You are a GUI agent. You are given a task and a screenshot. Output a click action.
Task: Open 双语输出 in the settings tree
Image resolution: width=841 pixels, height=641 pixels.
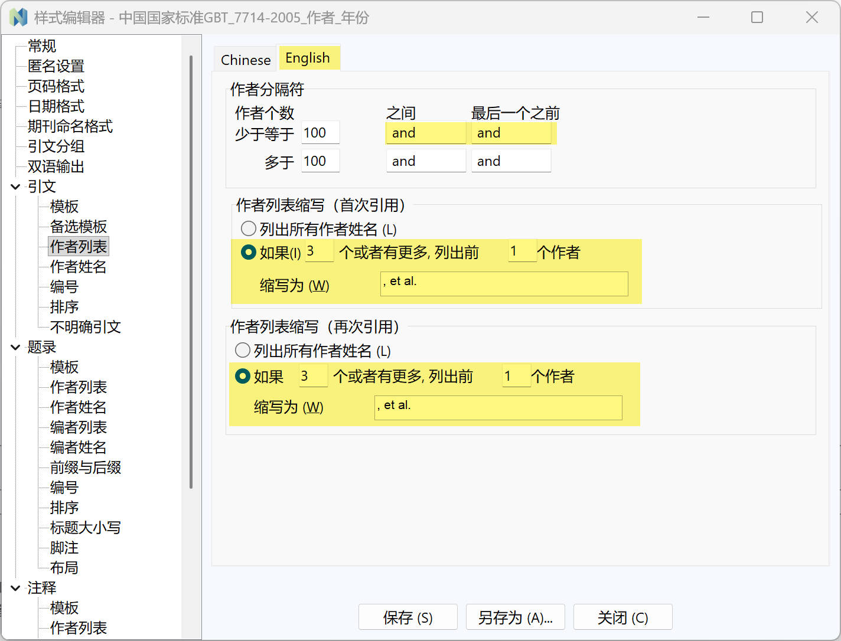pyautogui.click(x=56, y=166)
